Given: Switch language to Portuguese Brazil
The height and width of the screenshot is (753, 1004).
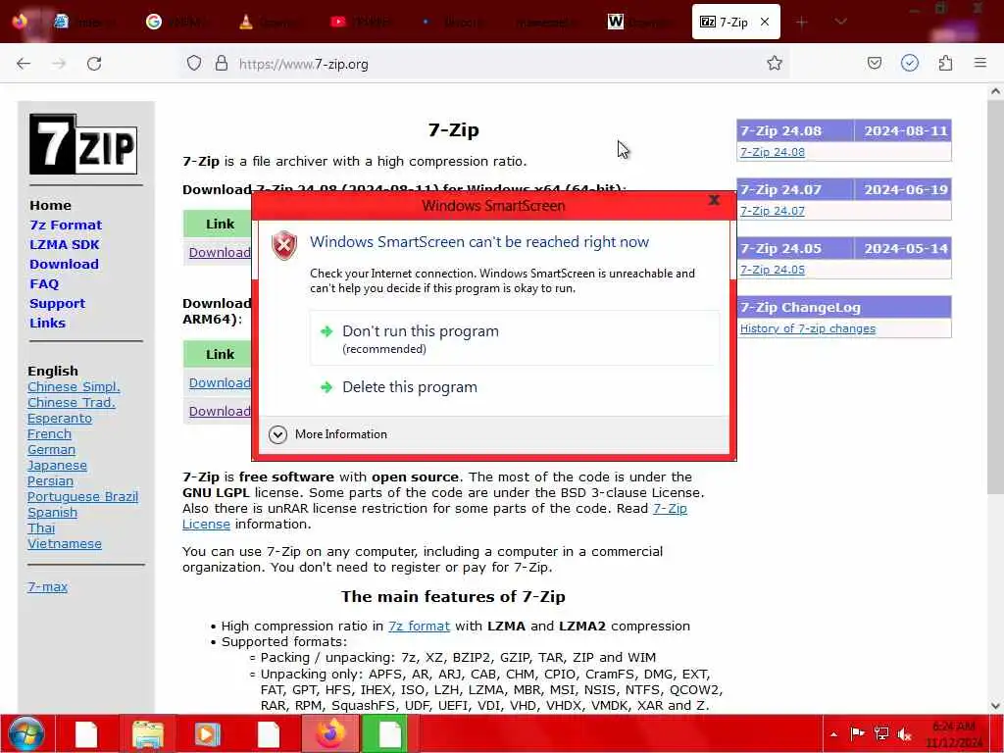Looking at the screenshot, I should [82, 497].
